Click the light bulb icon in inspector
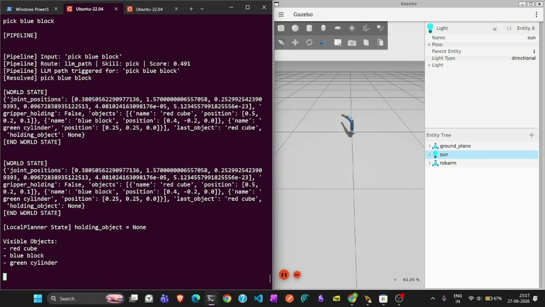This screenshot has height=307, width=545. click(x=430, y=28)
